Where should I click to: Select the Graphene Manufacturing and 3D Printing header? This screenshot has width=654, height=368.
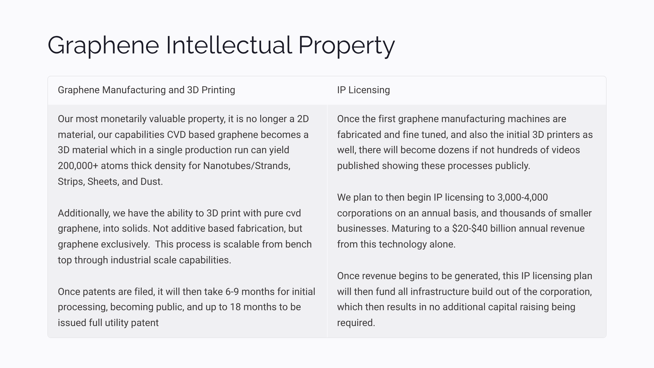146,90
